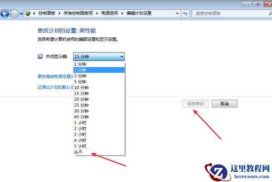Choose 30 分钟 option
This screenshot has height=182, width=272.
99,111
